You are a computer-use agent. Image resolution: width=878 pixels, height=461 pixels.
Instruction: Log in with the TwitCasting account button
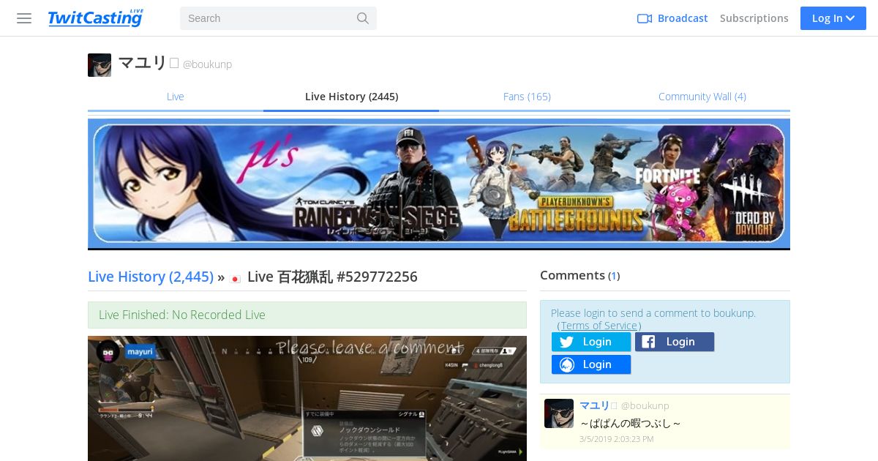point(591,364)
